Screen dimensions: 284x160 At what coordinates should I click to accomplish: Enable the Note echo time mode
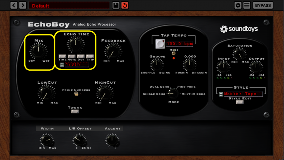pyautogui.click(x=72, y=56)
